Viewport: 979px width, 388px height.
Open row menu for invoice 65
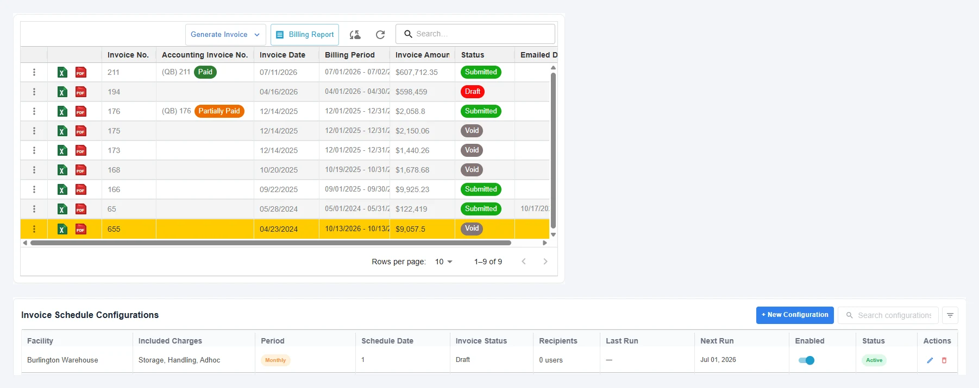click(x=34, y=209)
